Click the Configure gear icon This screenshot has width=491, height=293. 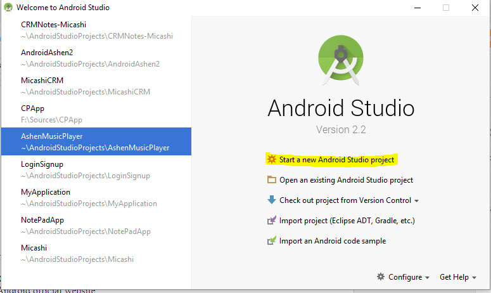pyautogui.click(x=381, y=277)
